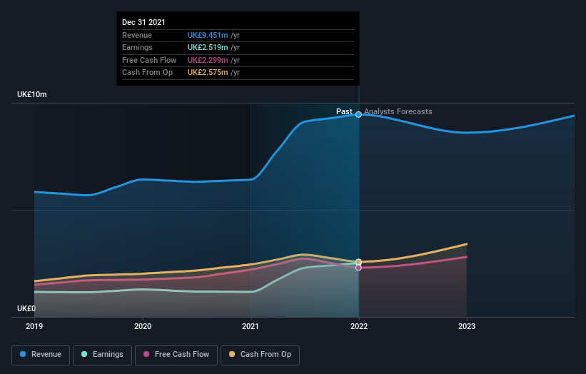Screen dimensions: 586x374
Task: Click the UK£2.519m earnings value
Action: tap(208, 47)
